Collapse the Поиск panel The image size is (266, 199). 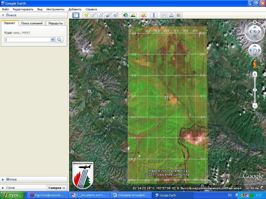(3, 15)
